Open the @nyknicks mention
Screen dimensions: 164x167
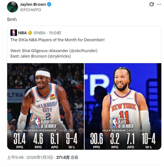point(59,56)
